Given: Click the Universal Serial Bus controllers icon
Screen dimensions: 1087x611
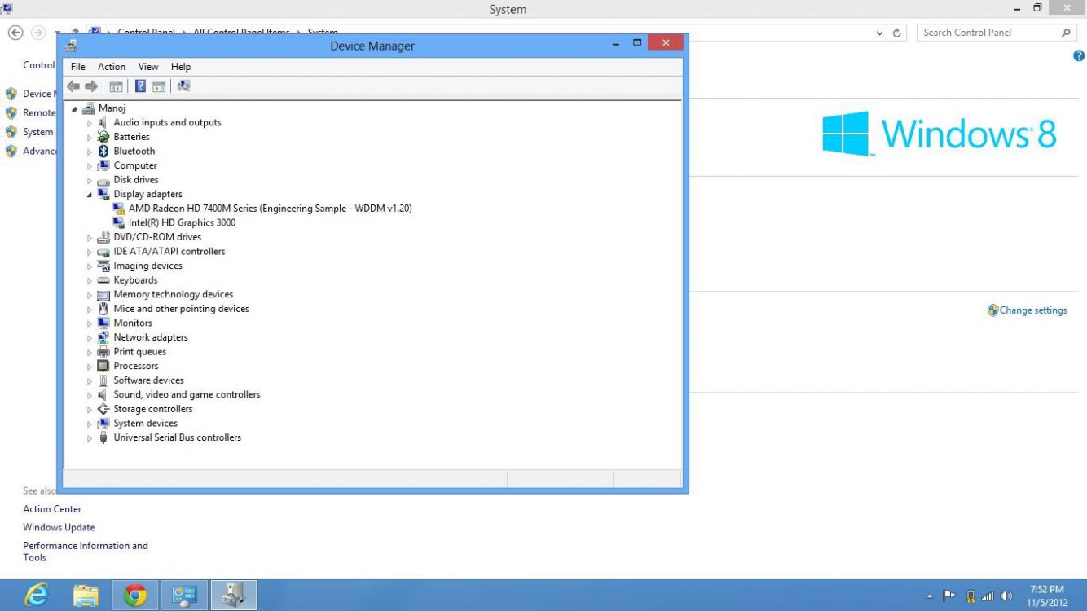Looking at the screenshot, I should click(103, 437).
